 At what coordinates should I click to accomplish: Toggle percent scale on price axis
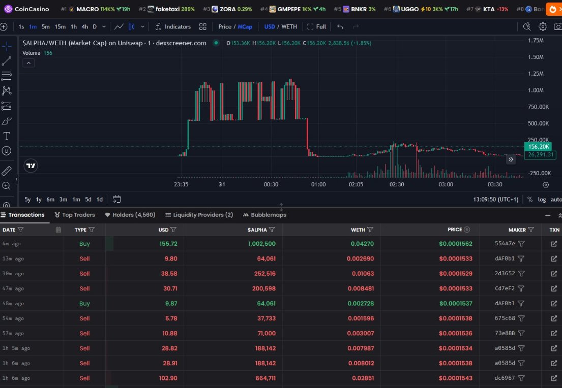point(530,200)
